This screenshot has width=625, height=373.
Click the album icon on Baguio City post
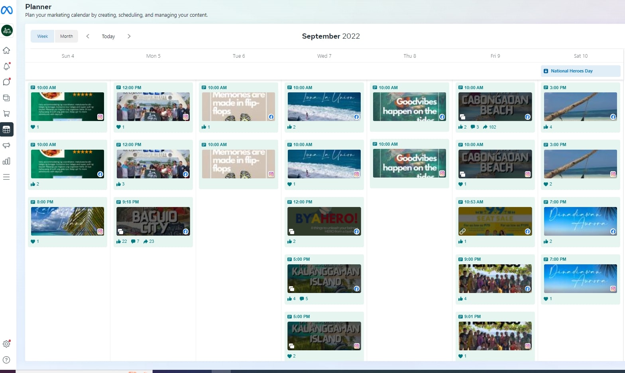click(120, 232)
